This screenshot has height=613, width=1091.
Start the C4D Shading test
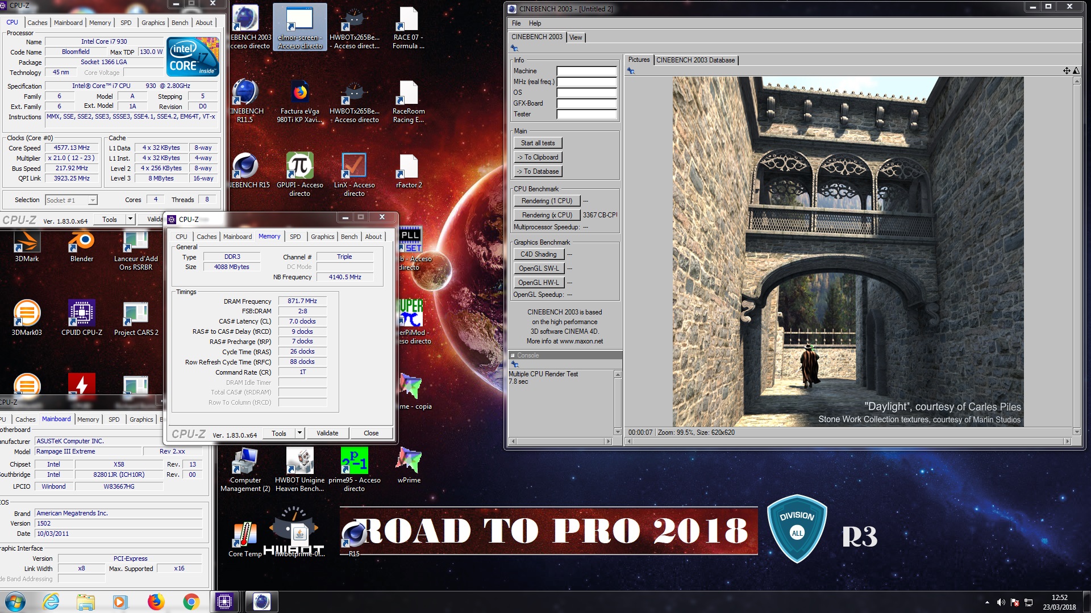[538, 254]
